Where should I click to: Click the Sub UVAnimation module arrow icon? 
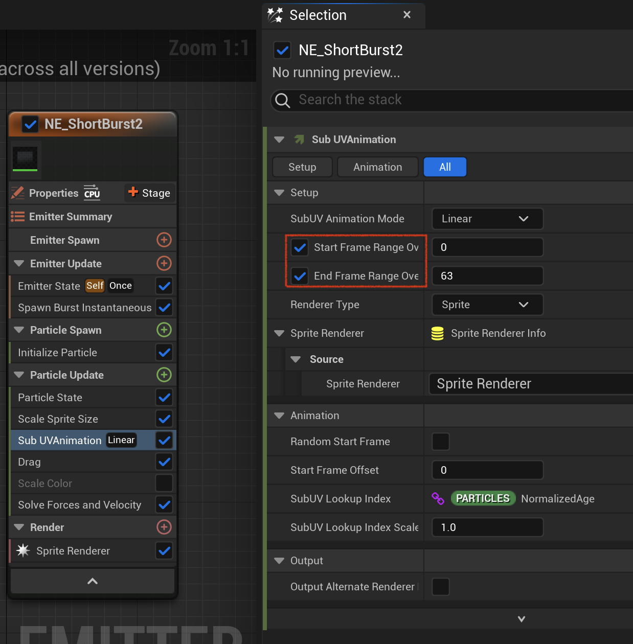(x=300, y=140)
